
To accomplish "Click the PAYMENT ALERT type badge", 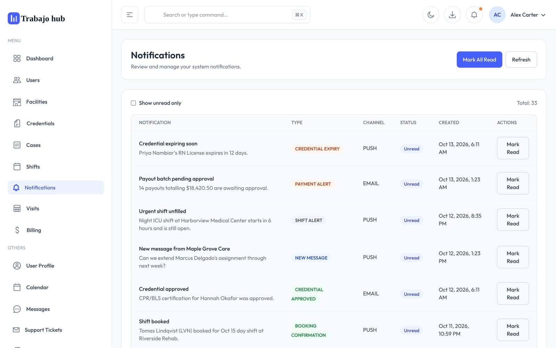I will (x=313, y=184).
